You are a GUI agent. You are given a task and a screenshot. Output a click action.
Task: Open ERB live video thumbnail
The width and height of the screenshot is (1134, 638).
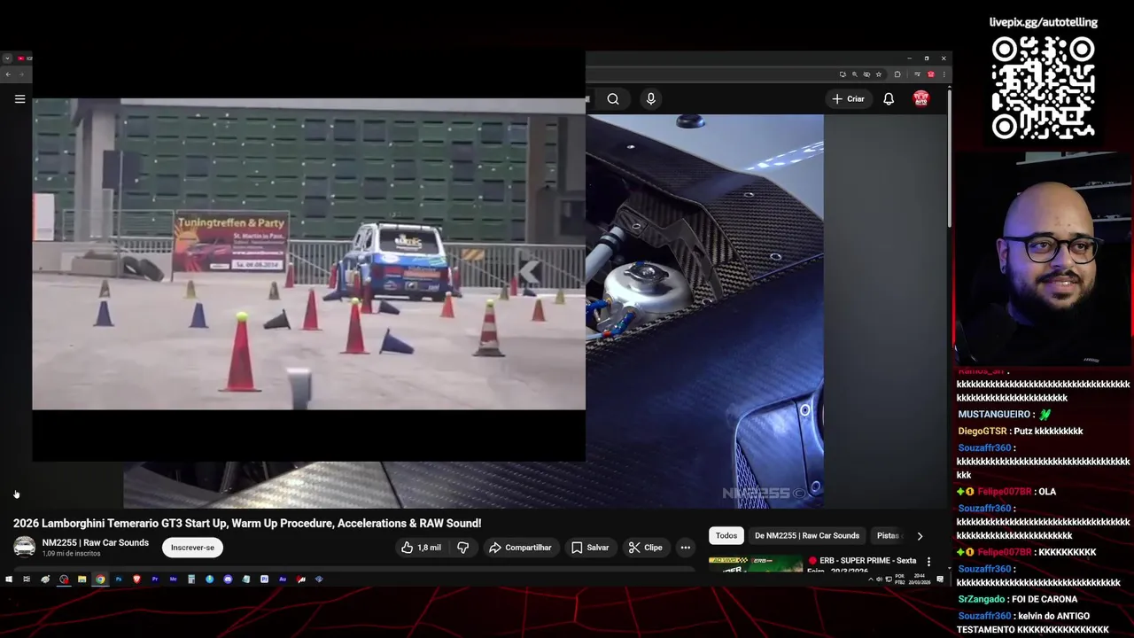[x=755, y=563]
